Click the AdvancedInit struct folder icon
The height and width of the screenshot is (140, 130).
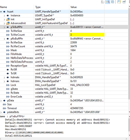pyautogui.click(x=8, y=23)
